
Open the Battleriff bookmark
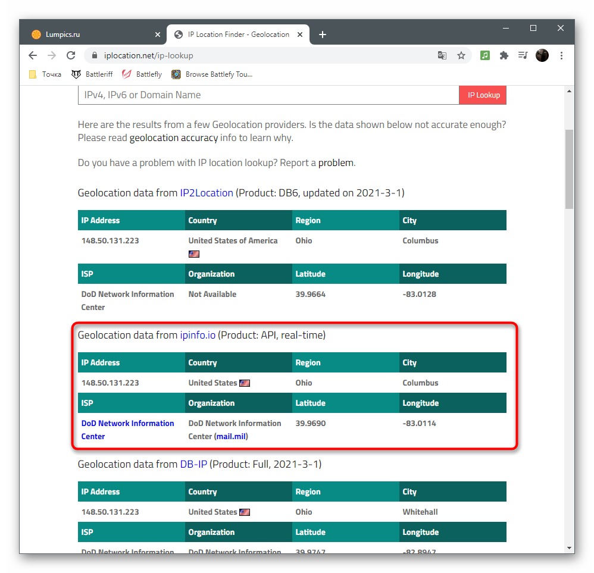click(92, 74)
